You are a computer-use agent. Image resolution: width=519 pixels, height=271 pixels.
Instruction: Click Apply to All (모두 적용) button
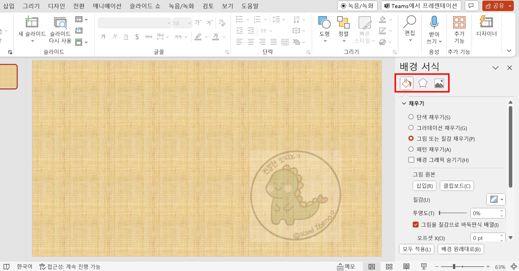coord(417,249)
